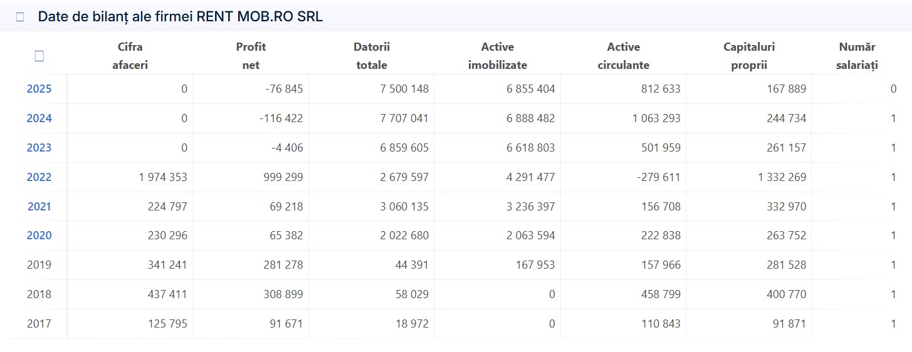The image size is (912, 352).
Task: Open the 2020 balance sheet year link
Action: [x=39, y=236]
